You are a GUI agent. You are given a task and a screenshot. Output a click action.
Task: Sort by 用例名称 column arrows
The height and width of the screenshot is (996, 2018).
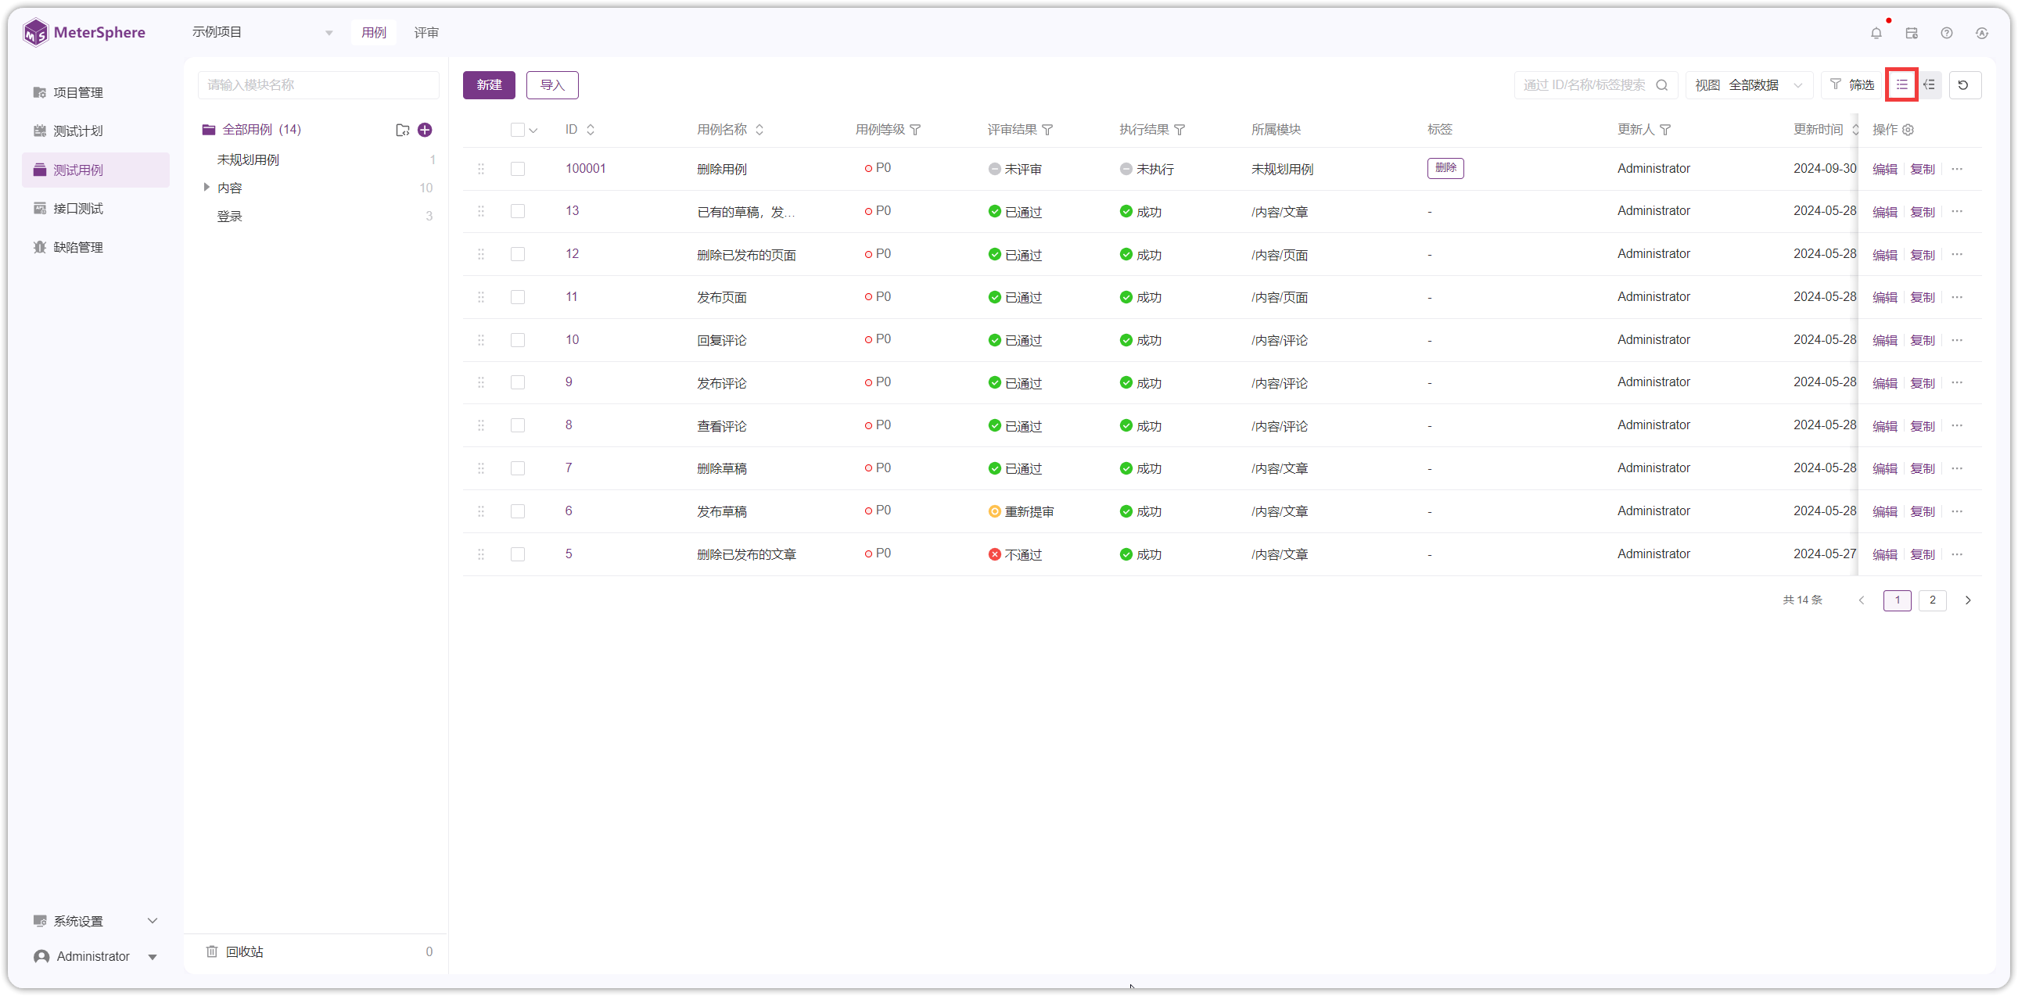point(759,130)
